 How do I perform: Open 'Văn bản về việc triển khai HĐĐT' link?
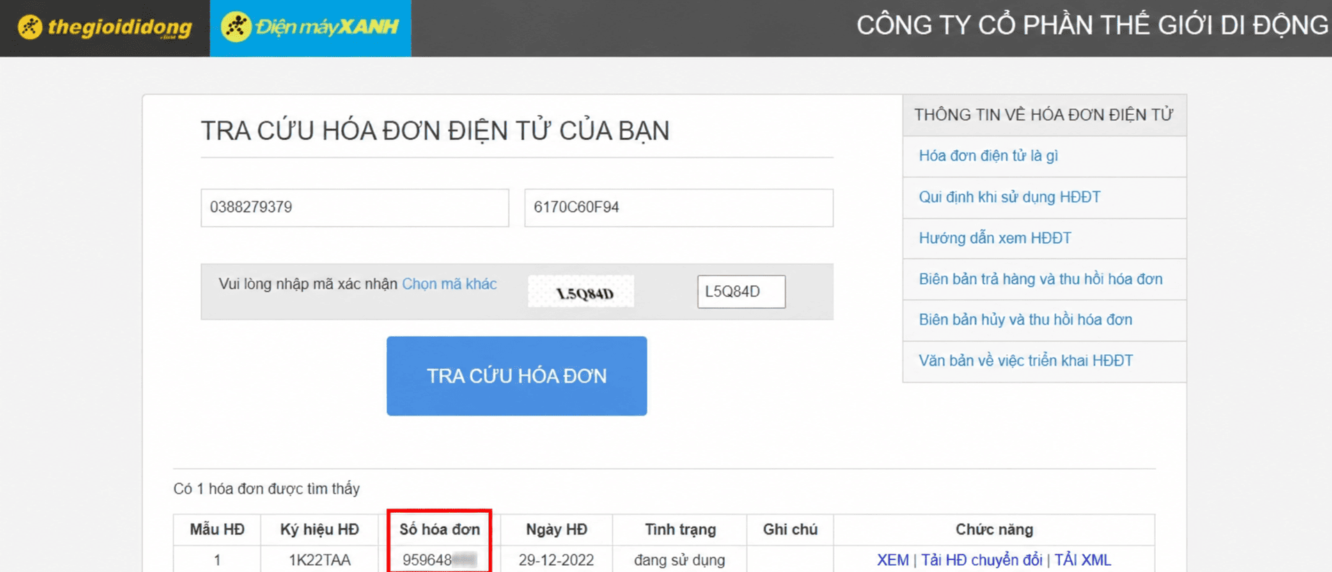pos(1026,360)
